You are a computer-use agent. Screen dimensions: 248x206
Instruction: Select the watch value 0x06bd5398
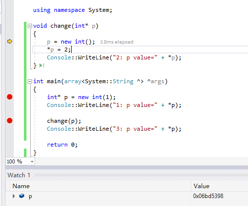(208, 196)
